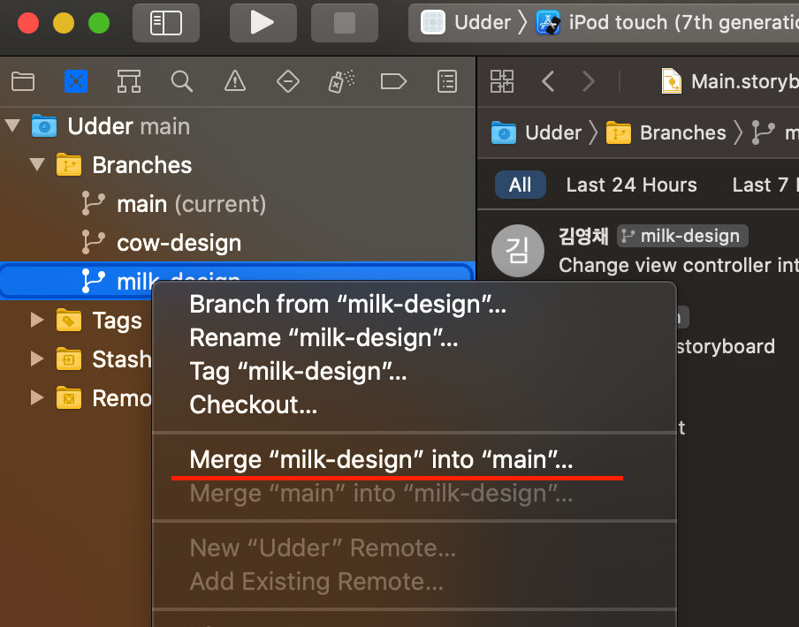Open the 김영채 commit entry
The height and width of the screenshot is (627, 799).
pos(638,249)
